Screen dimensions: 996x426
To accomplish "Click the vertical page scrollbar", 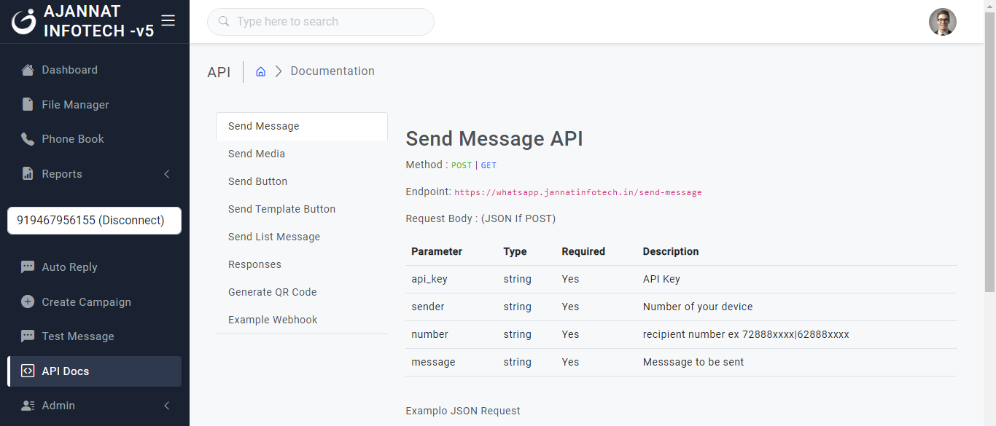I will (x=989, y=146).
